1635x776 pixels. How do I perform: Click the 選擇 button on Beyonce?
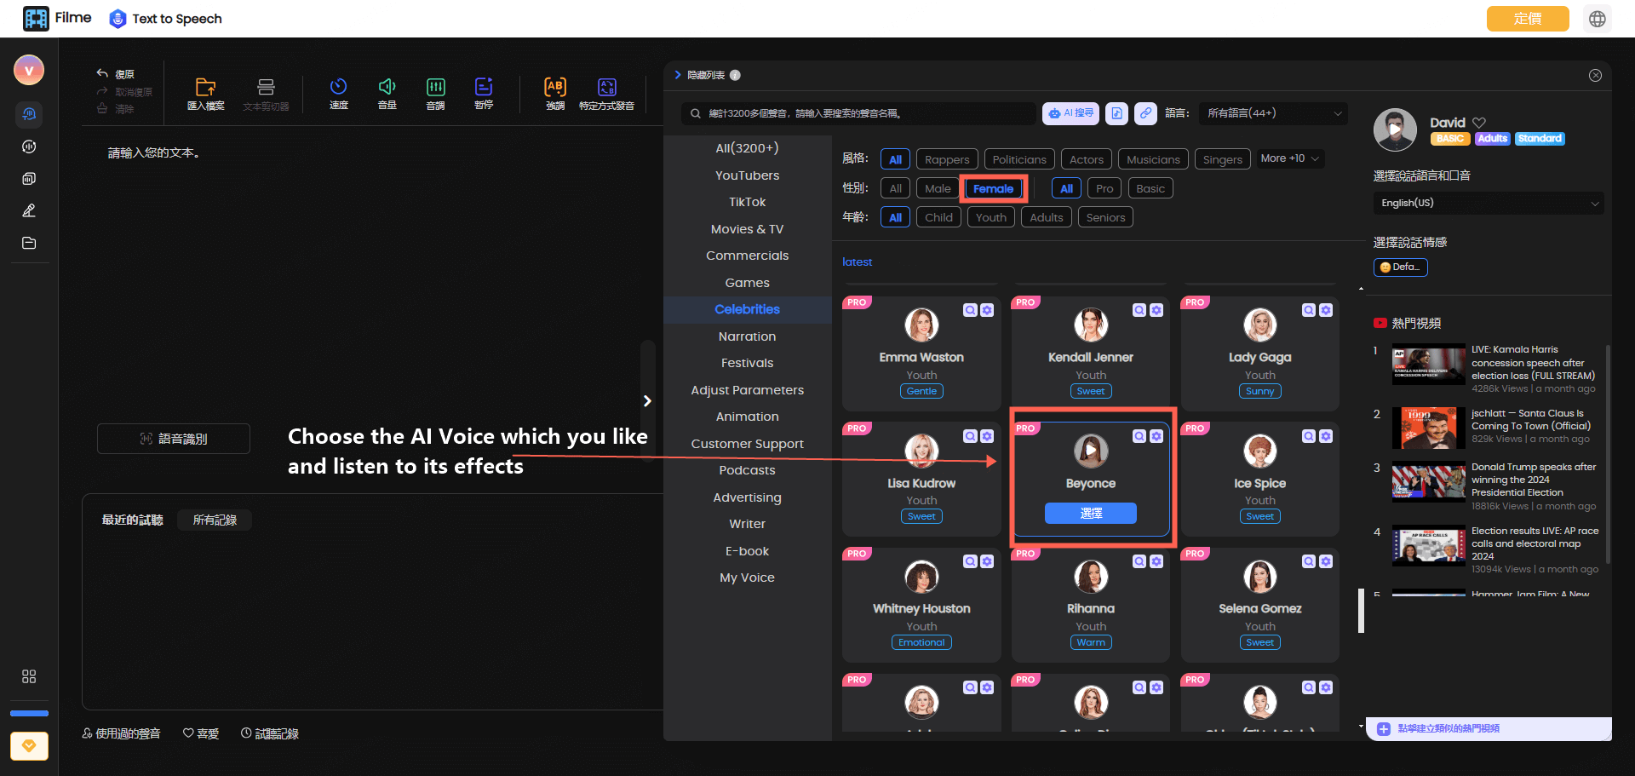click(x=1091, y=513)
